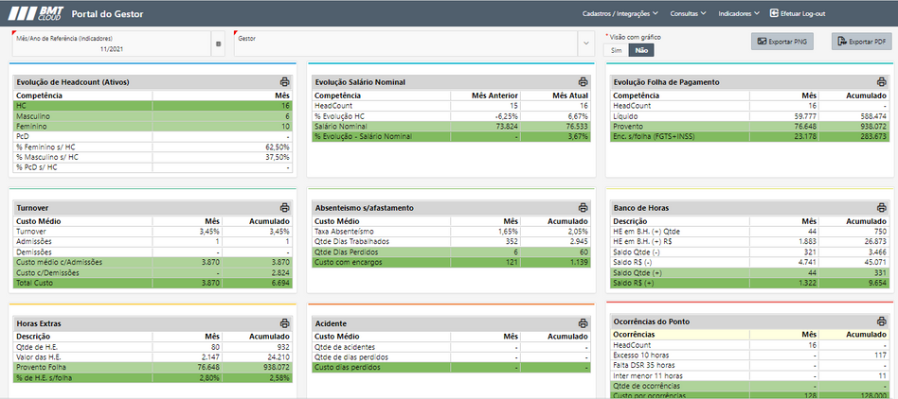The height and width of the screenshot is (399, 898).
Task: Open the Consultas menu
Action: coord(688,13)
